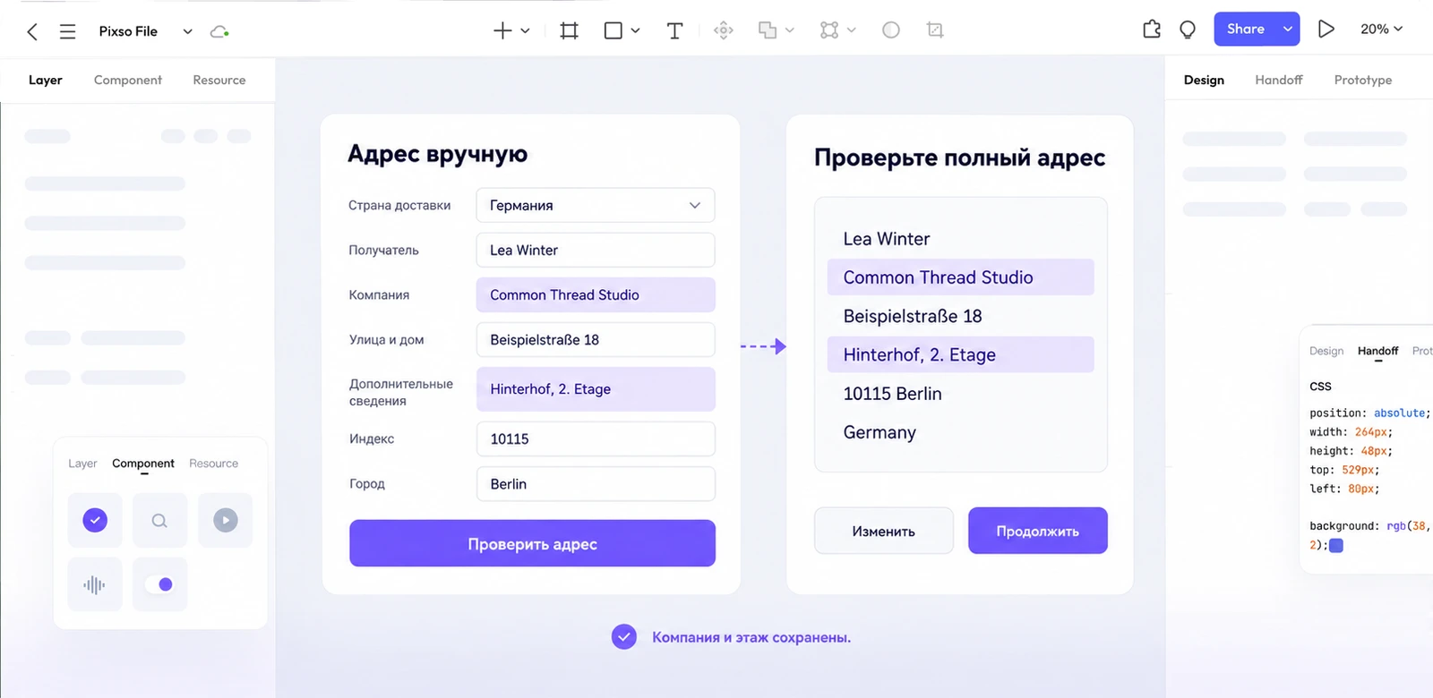Switch to the Resource tab in left panel header
Viewport: 1433px width, 698px height.
pos(219,80)
